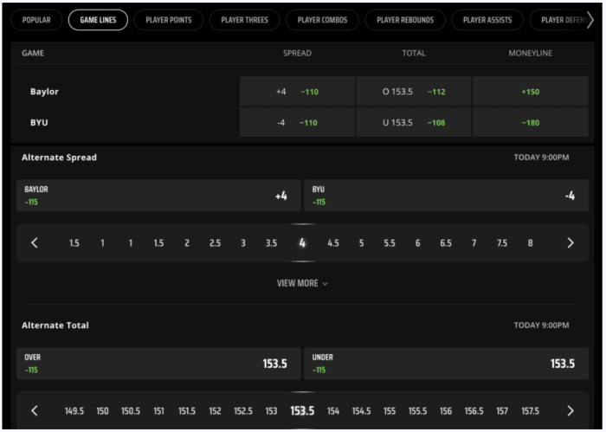Choose 7.5 on alternate spread slider
This screenshot has height=432, width=606.
click(502, 243)
